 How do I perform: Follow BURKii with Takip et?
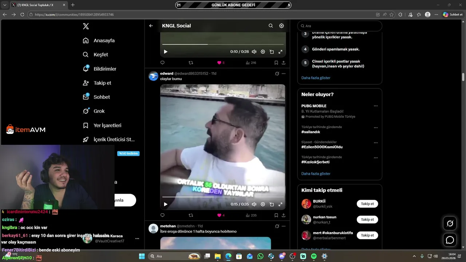(x=367, y=204)
